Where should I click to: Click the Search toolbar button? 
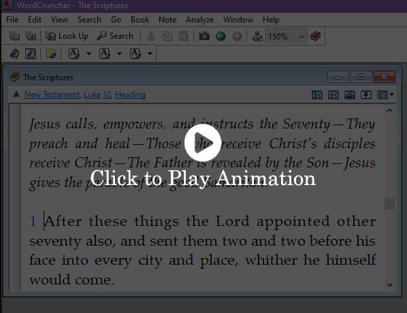tap(115, 36)
